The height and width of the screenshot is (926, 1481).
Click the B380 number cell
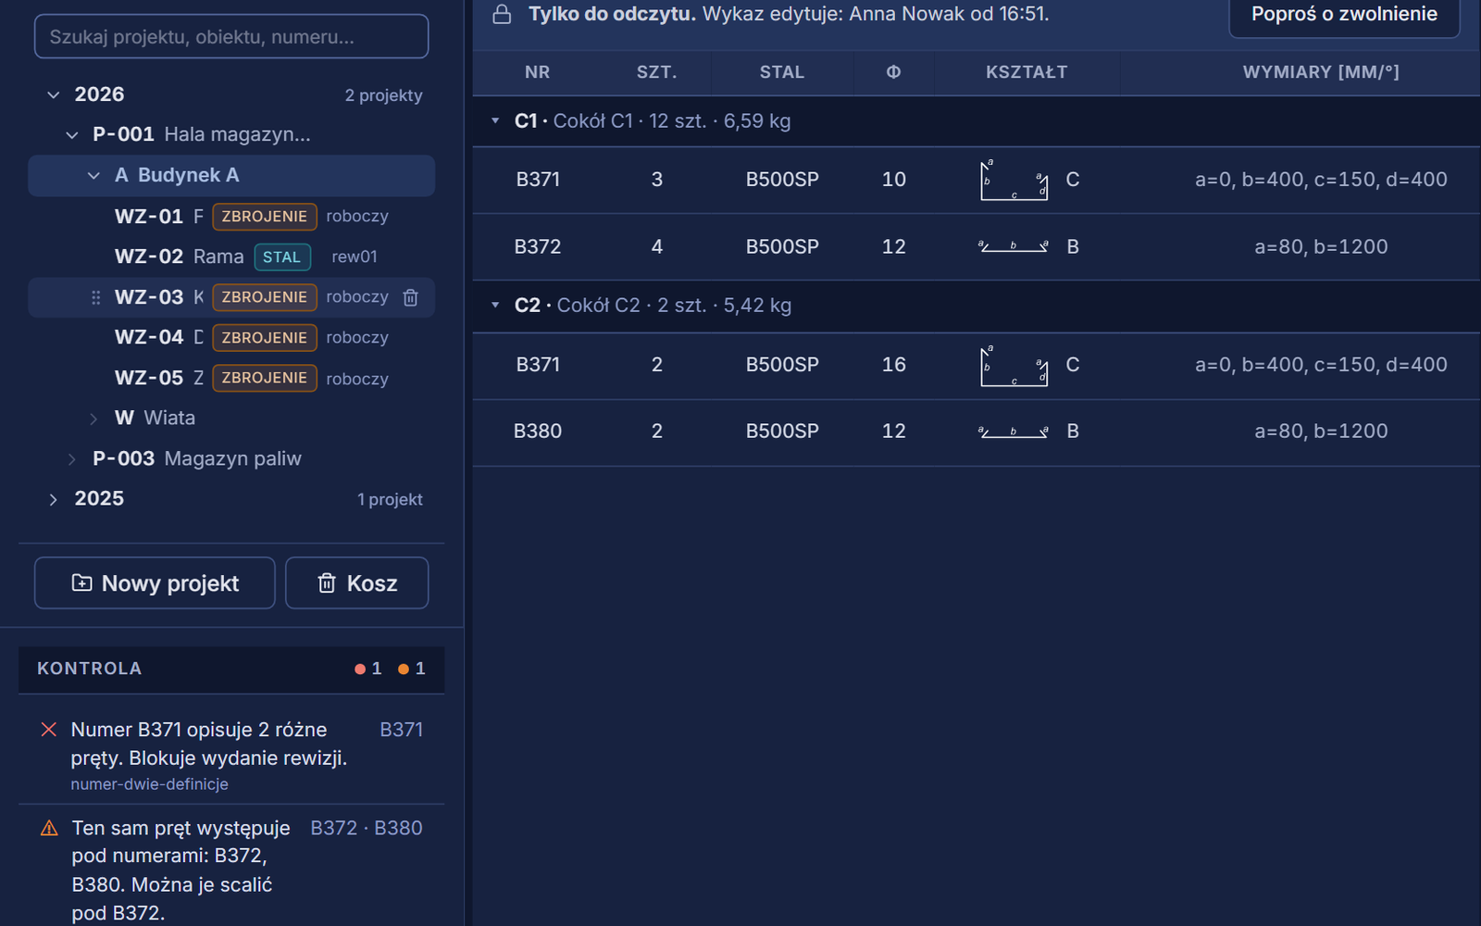point(538,432)
